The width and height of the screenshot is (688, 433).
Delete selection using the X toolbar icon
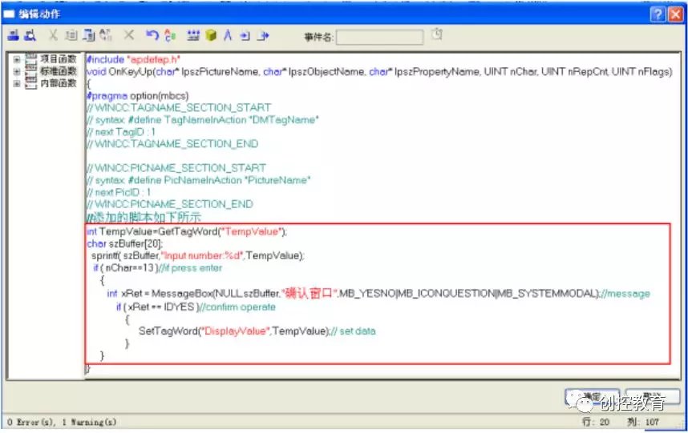[x=128, y=35]
